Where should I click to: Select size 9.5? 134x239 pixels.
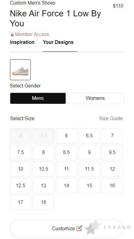[112, 152]
